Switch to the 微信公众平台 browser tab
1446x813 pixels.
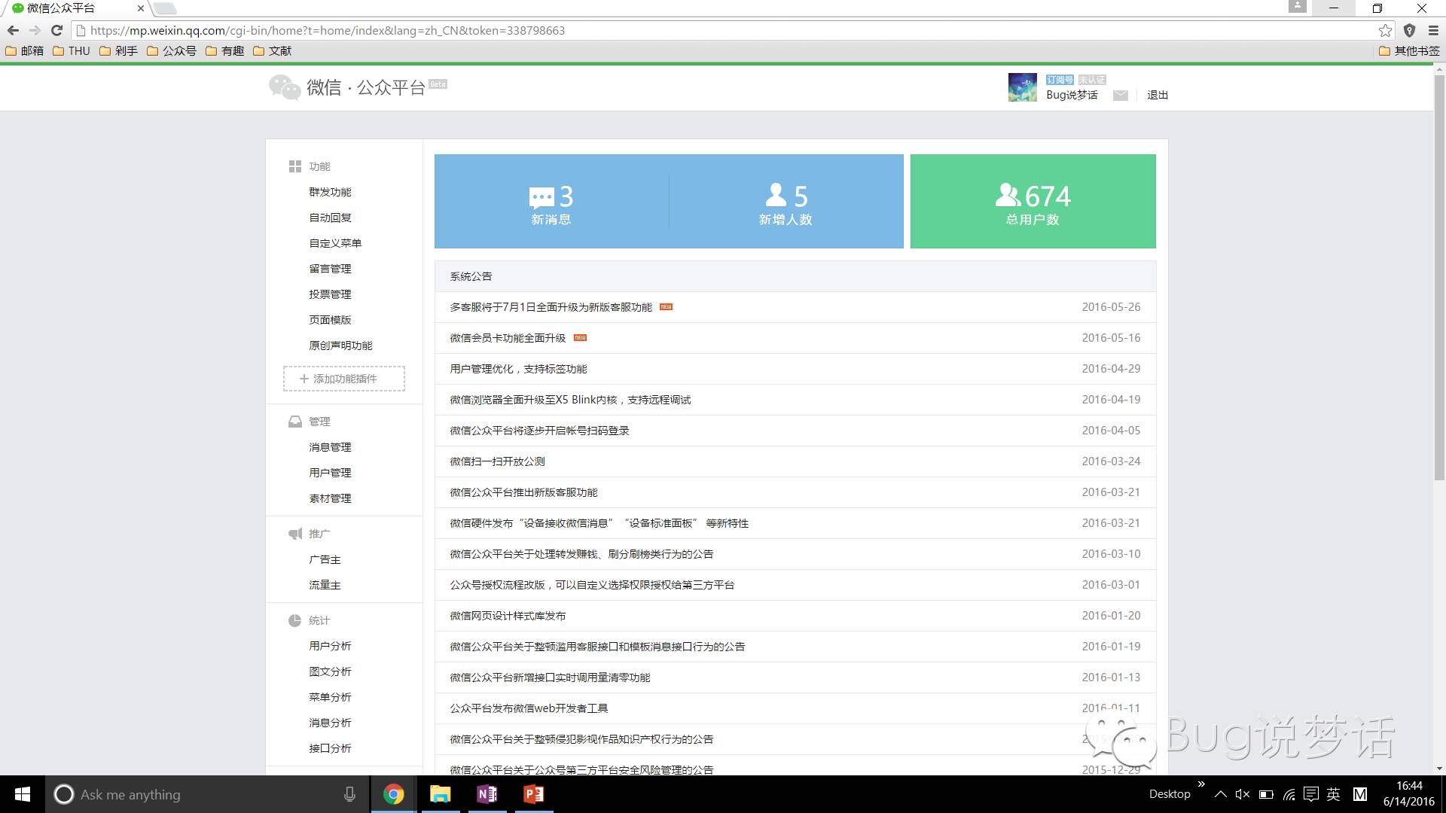[68, 9]
